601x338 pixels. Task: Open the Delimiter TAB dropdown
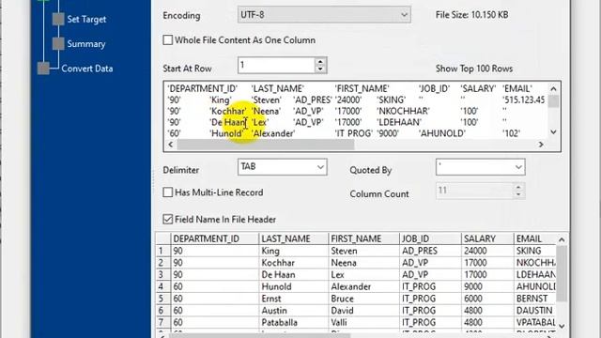pyautogui.click(x=282, y=167)
